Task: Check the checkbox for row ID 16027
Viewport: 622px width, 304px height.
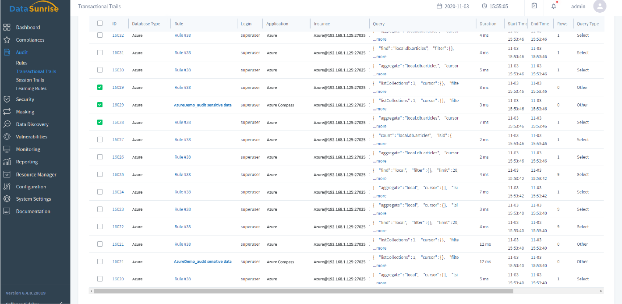Action: coord(100,140)
